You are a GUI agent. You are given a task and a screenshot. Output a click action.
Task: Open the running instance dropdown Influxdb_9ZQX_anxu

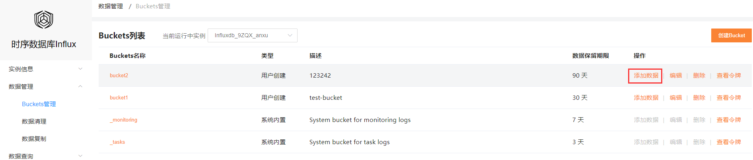tap(253, 35)
